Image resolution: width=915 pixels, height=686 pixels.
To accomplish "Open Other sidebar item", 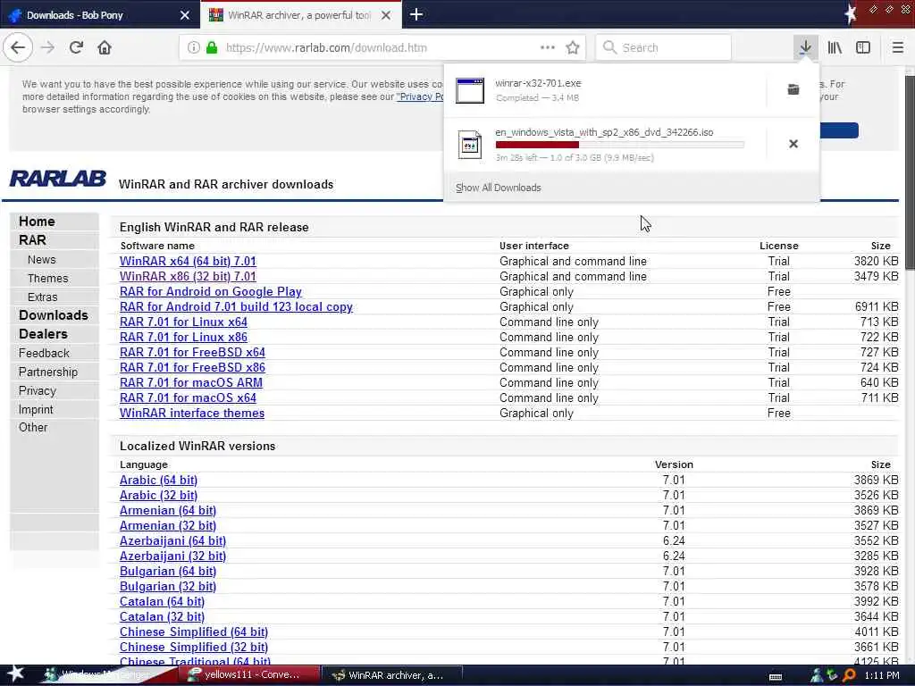I will point(33,427).
